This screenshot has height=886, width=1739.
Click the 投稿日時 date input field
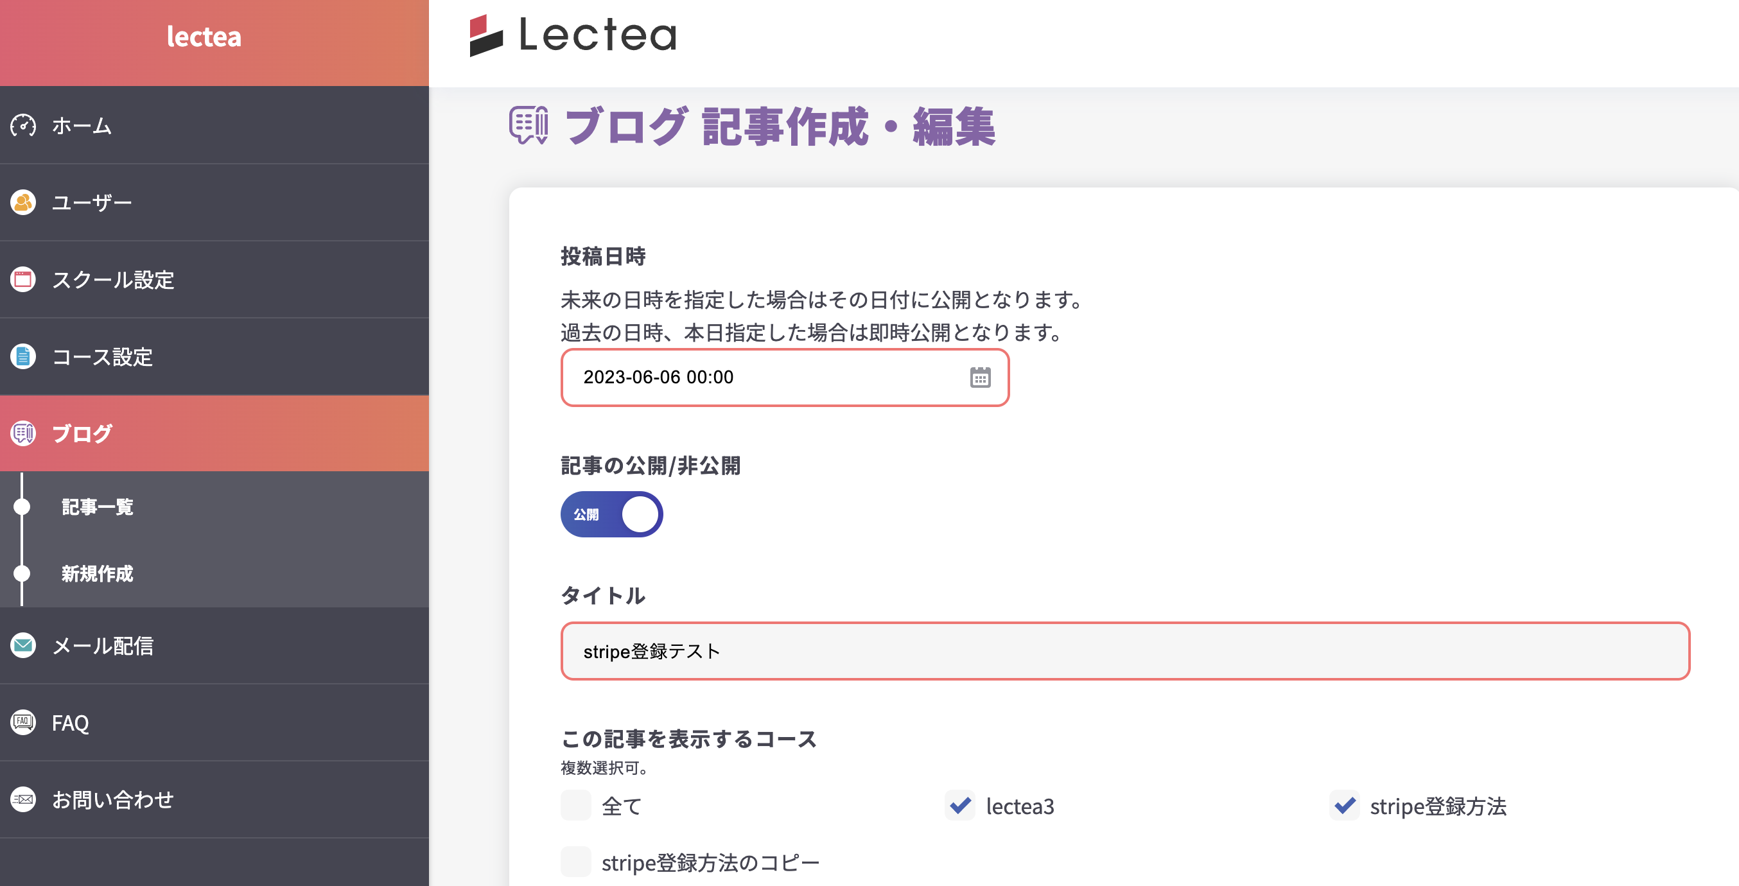[763, 378]
